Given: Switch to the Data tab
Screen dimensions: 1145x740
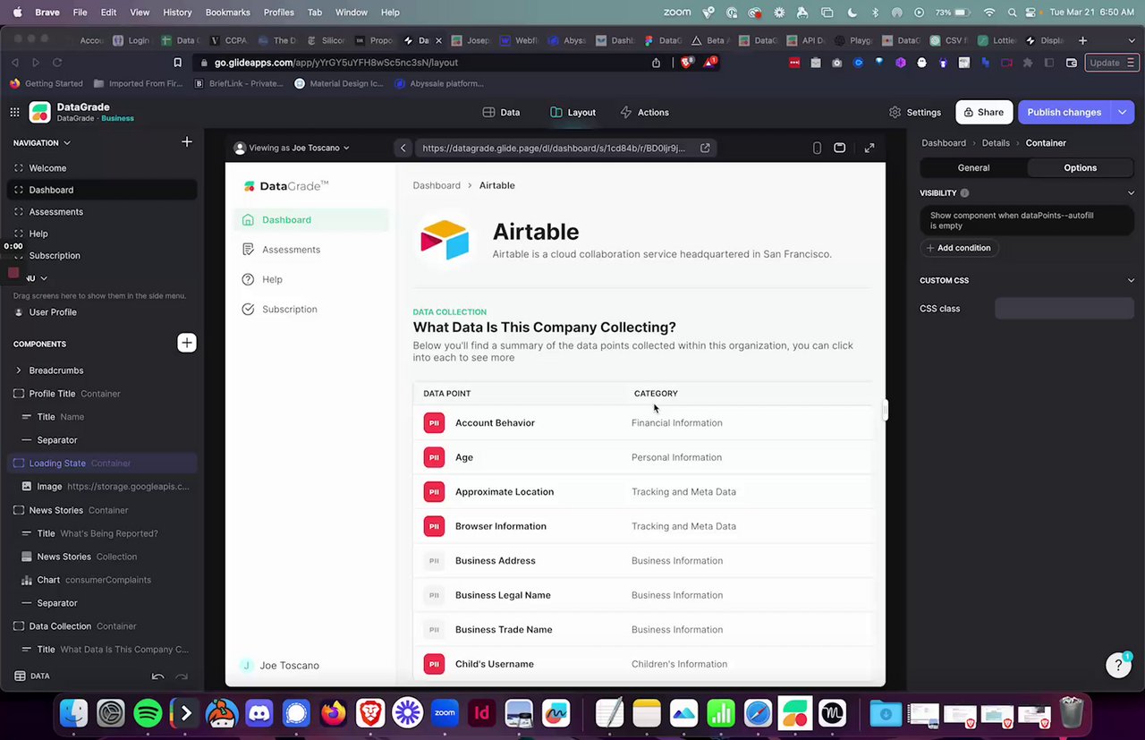Looking at the screenshot, I should (x=501, y=112).
